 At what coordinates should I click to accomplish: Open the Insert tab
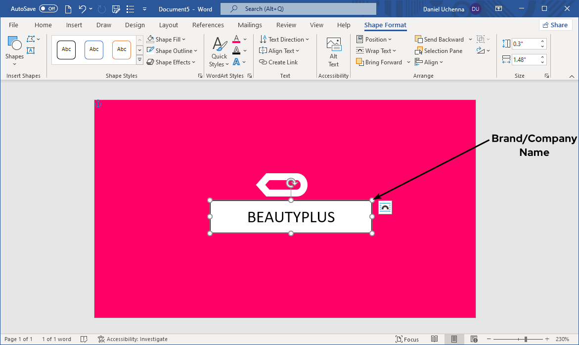pos(74,25)
